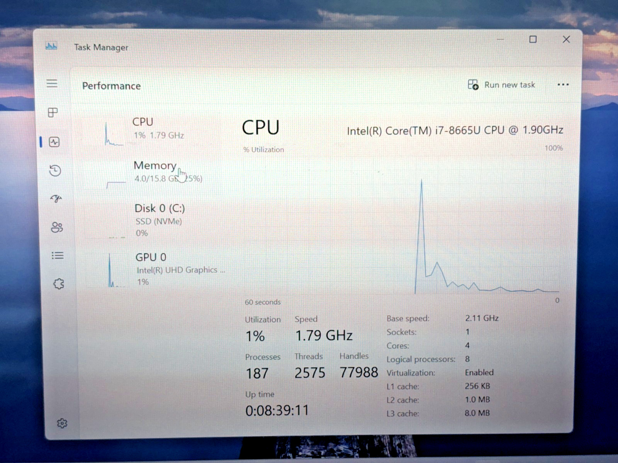
Task: Click the CPU utilization graph
Action: tap(402, 225)
